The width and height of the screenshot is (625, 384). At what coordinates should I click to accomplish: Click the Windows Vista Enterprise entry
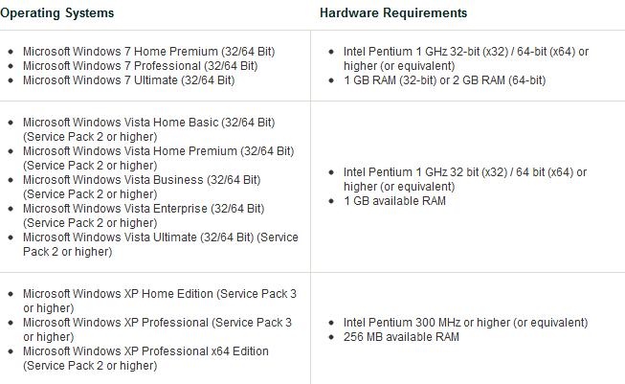(144, 215)
